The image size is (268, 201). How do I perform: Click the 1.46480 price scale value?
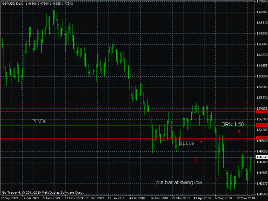pyautogui.click(x=262, y=162)
